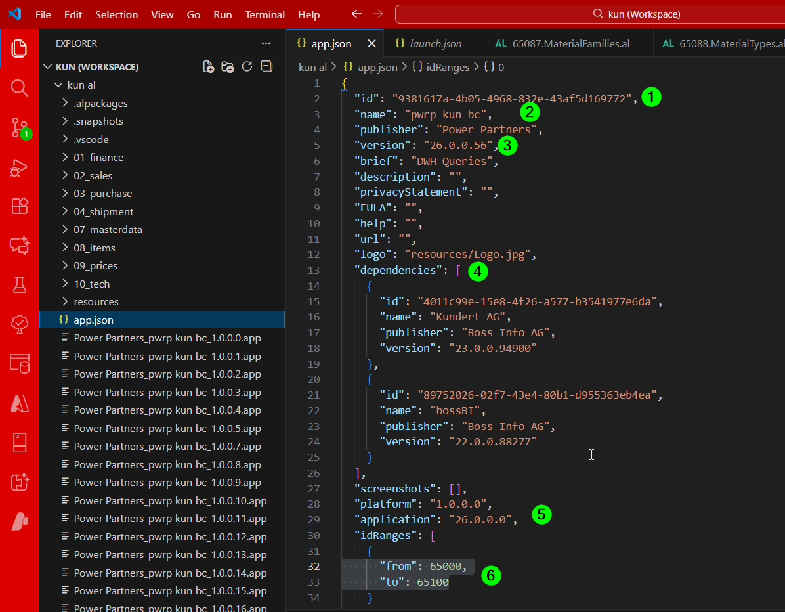Create a new file in the workspace
785x612 pixels.
[208, 66]
